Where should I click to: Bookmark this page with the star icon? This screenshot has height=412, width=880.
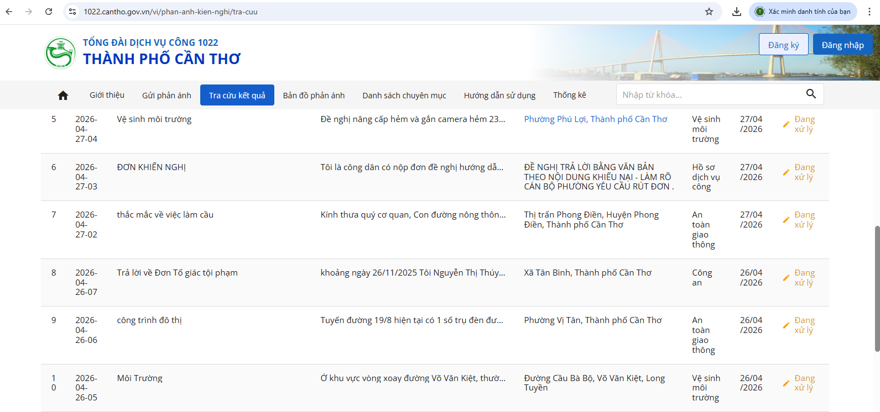point(709,12)
